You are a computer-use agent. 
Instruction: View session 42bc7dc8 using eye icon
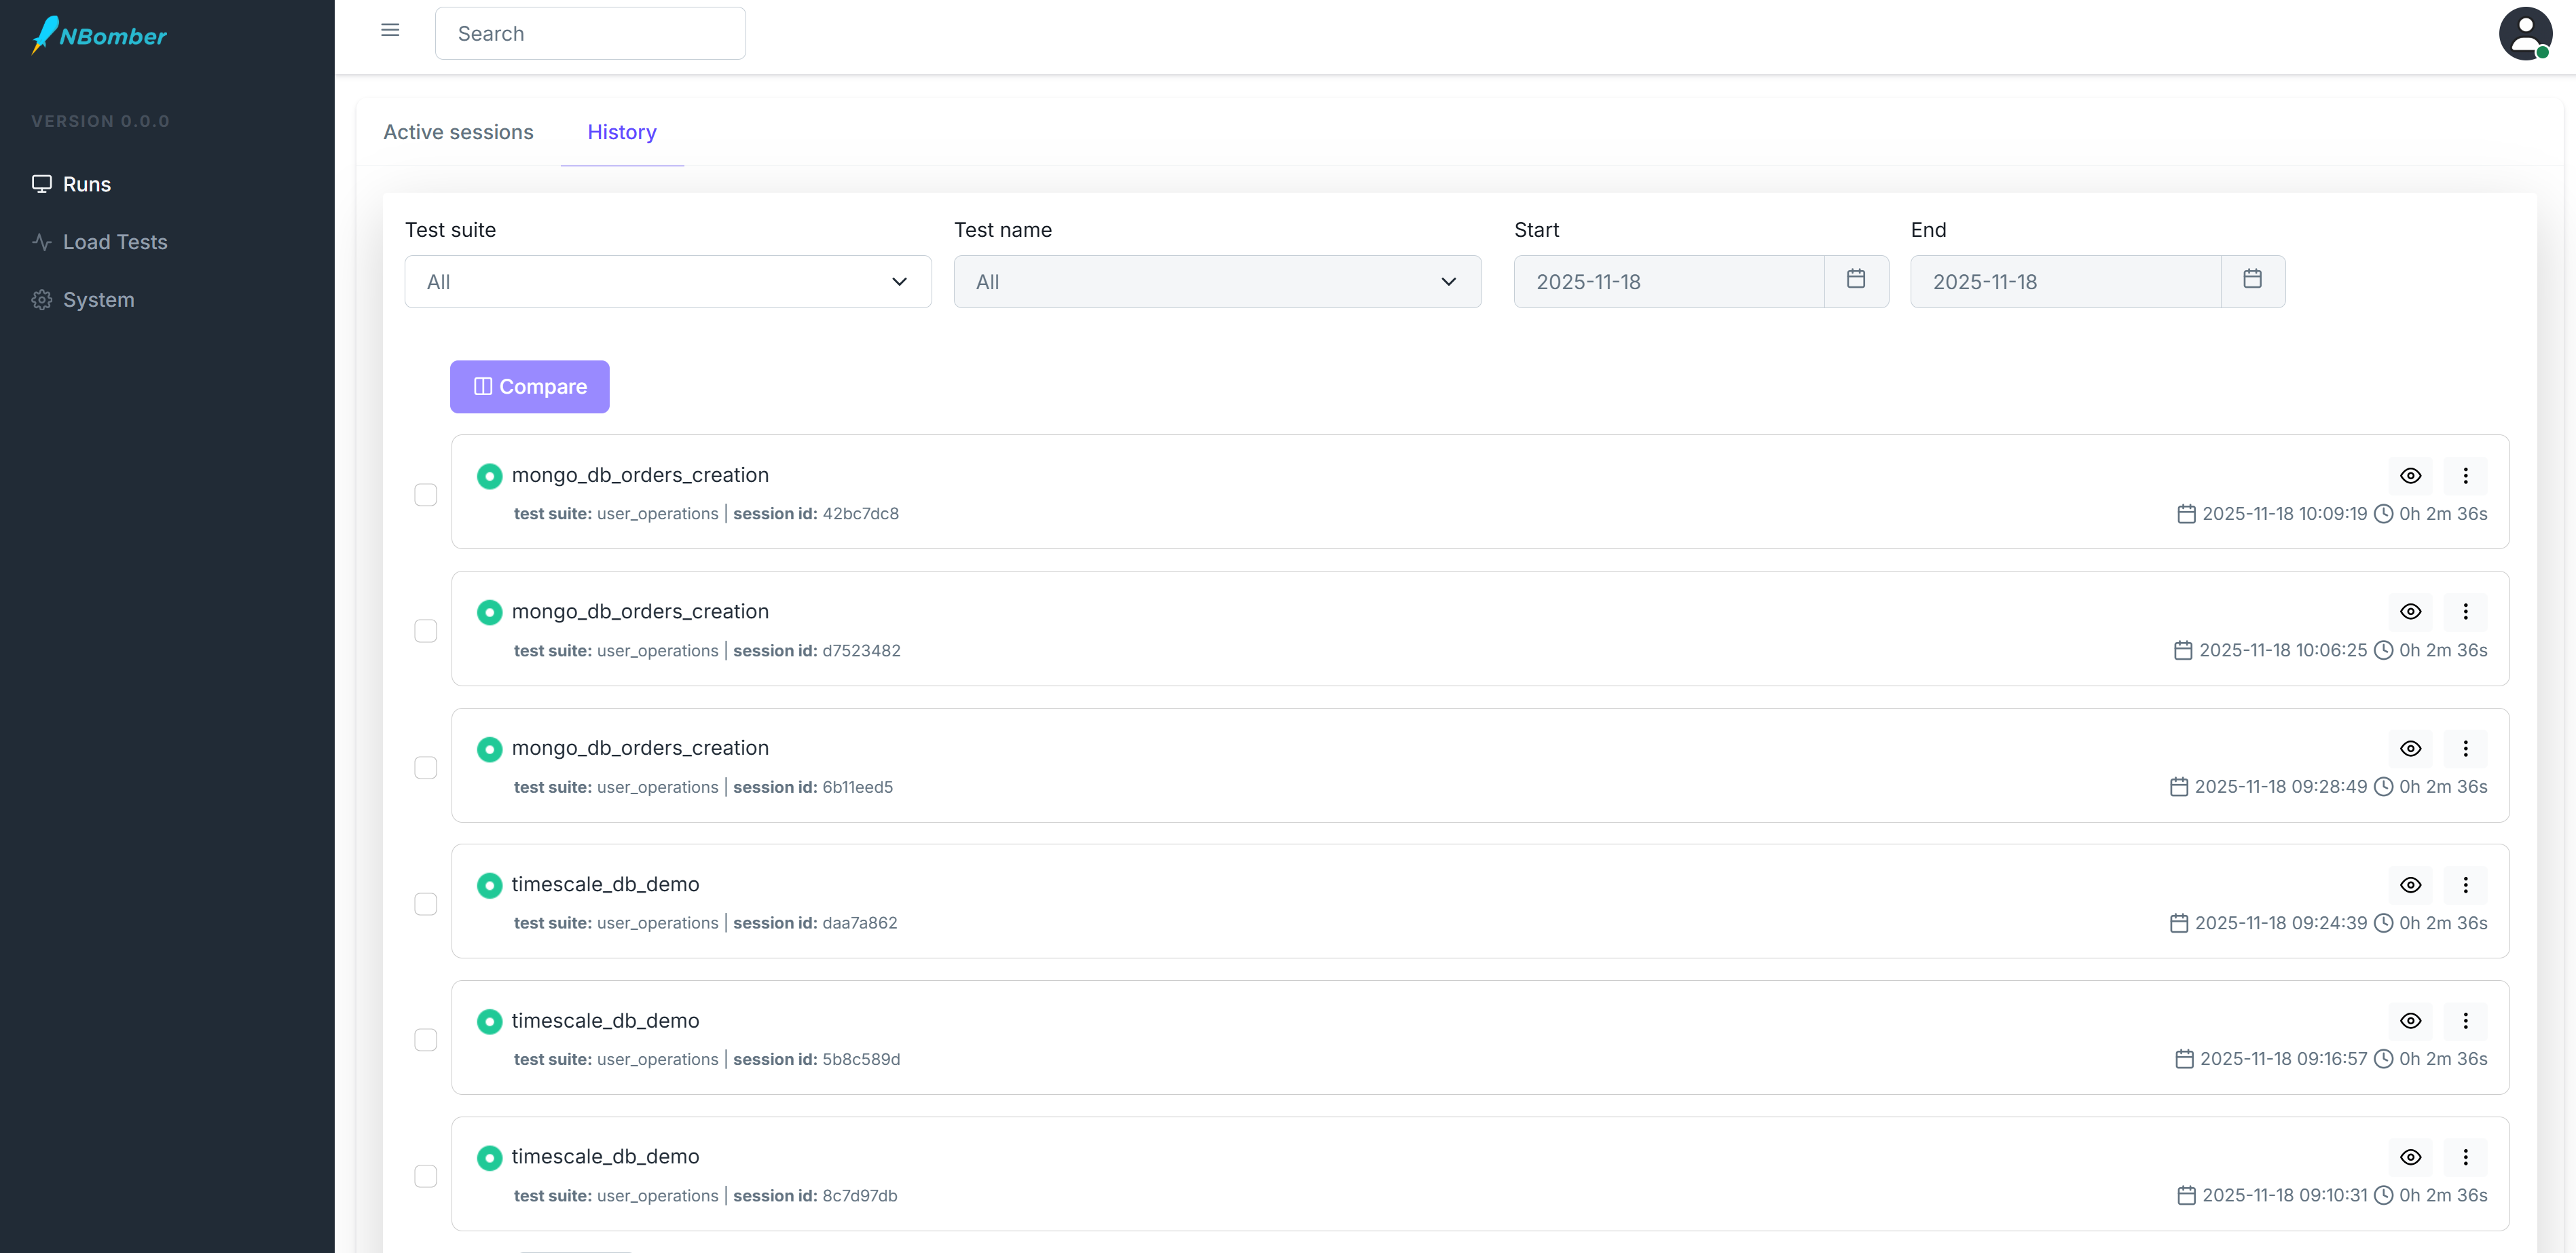[2410, 476]
